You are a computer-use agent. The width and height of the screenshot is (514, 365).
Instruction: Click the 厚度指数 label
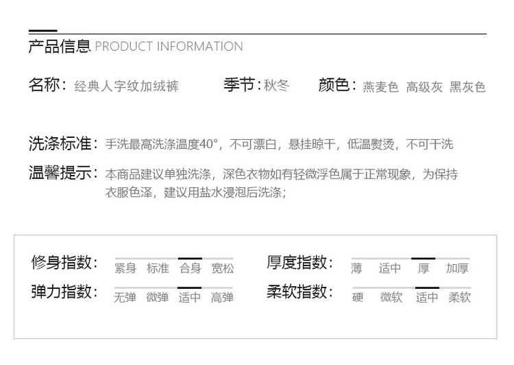(297, 262)
